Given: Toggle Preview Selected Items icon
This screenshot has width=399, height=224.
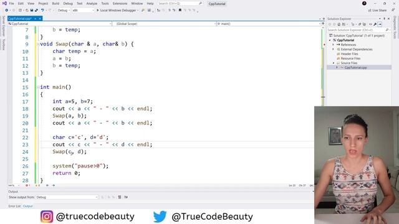Looking at the screenshot, I should pos(380,24).
